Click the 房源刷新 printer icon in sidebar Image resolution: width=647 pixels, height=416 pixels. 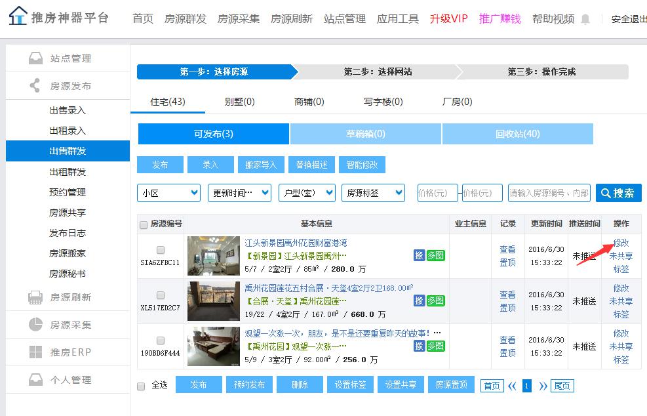point(35,297)
